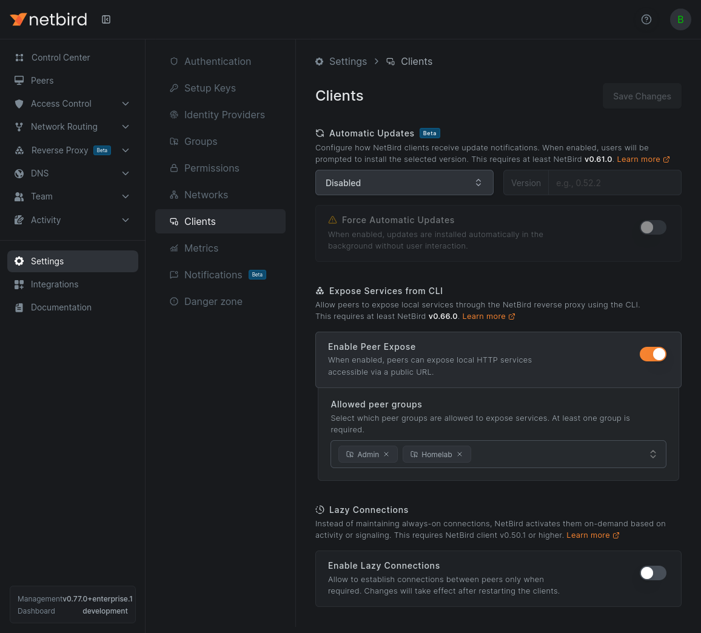
Task: Open Notifications settings section
Action: pos(220,275)
